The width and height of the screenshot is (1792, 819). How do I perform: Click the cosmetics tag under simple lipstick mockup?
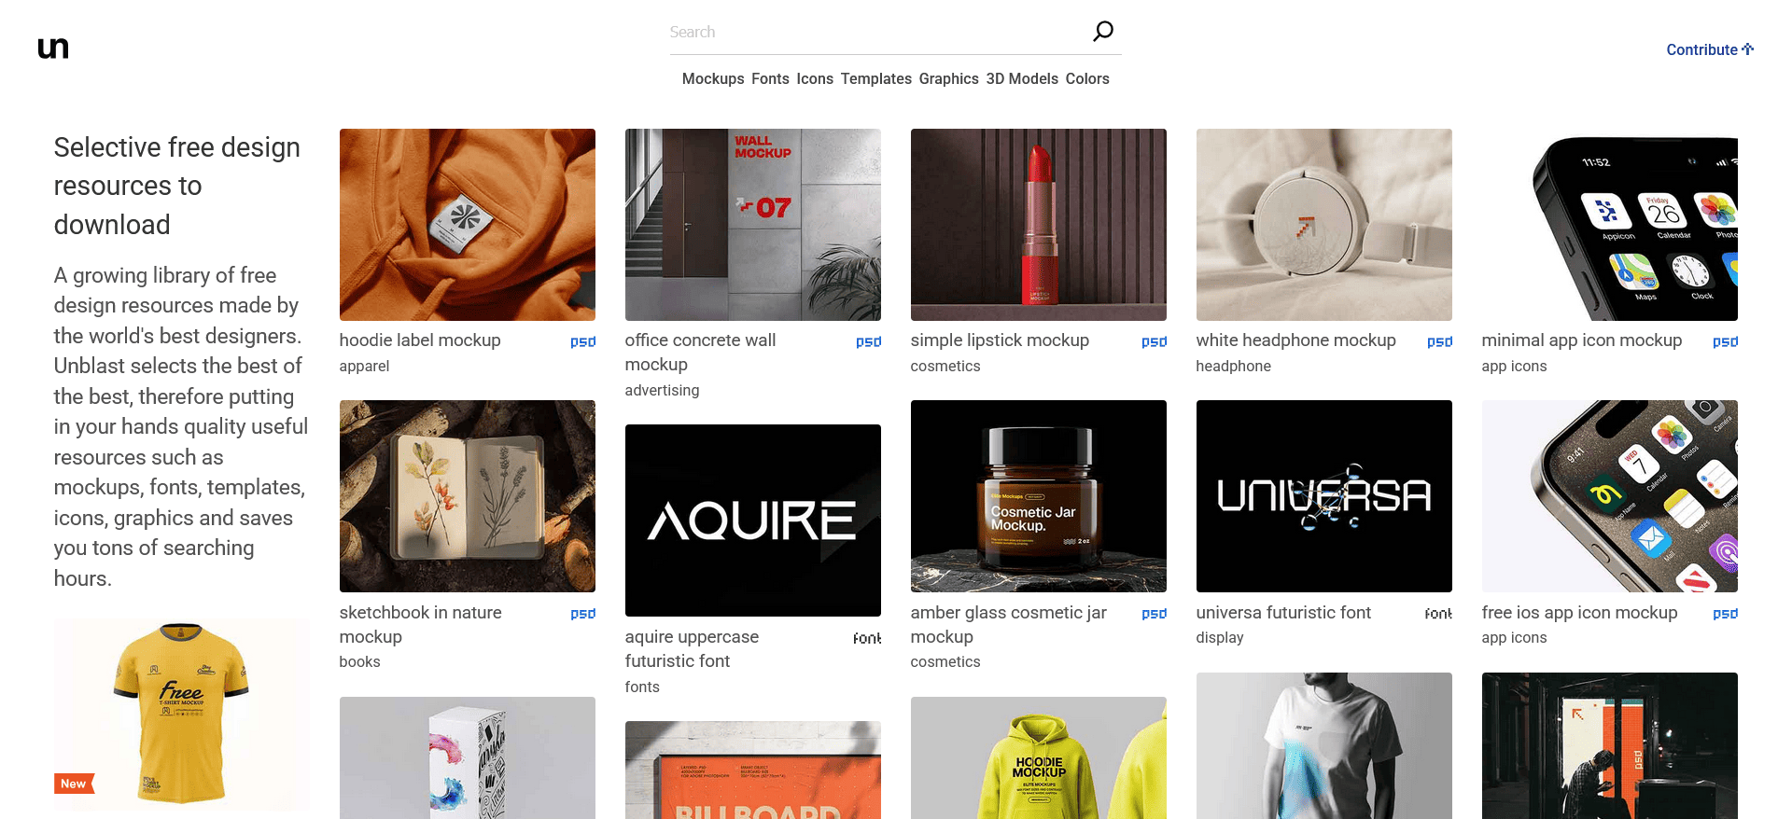[x=945, y=367]
